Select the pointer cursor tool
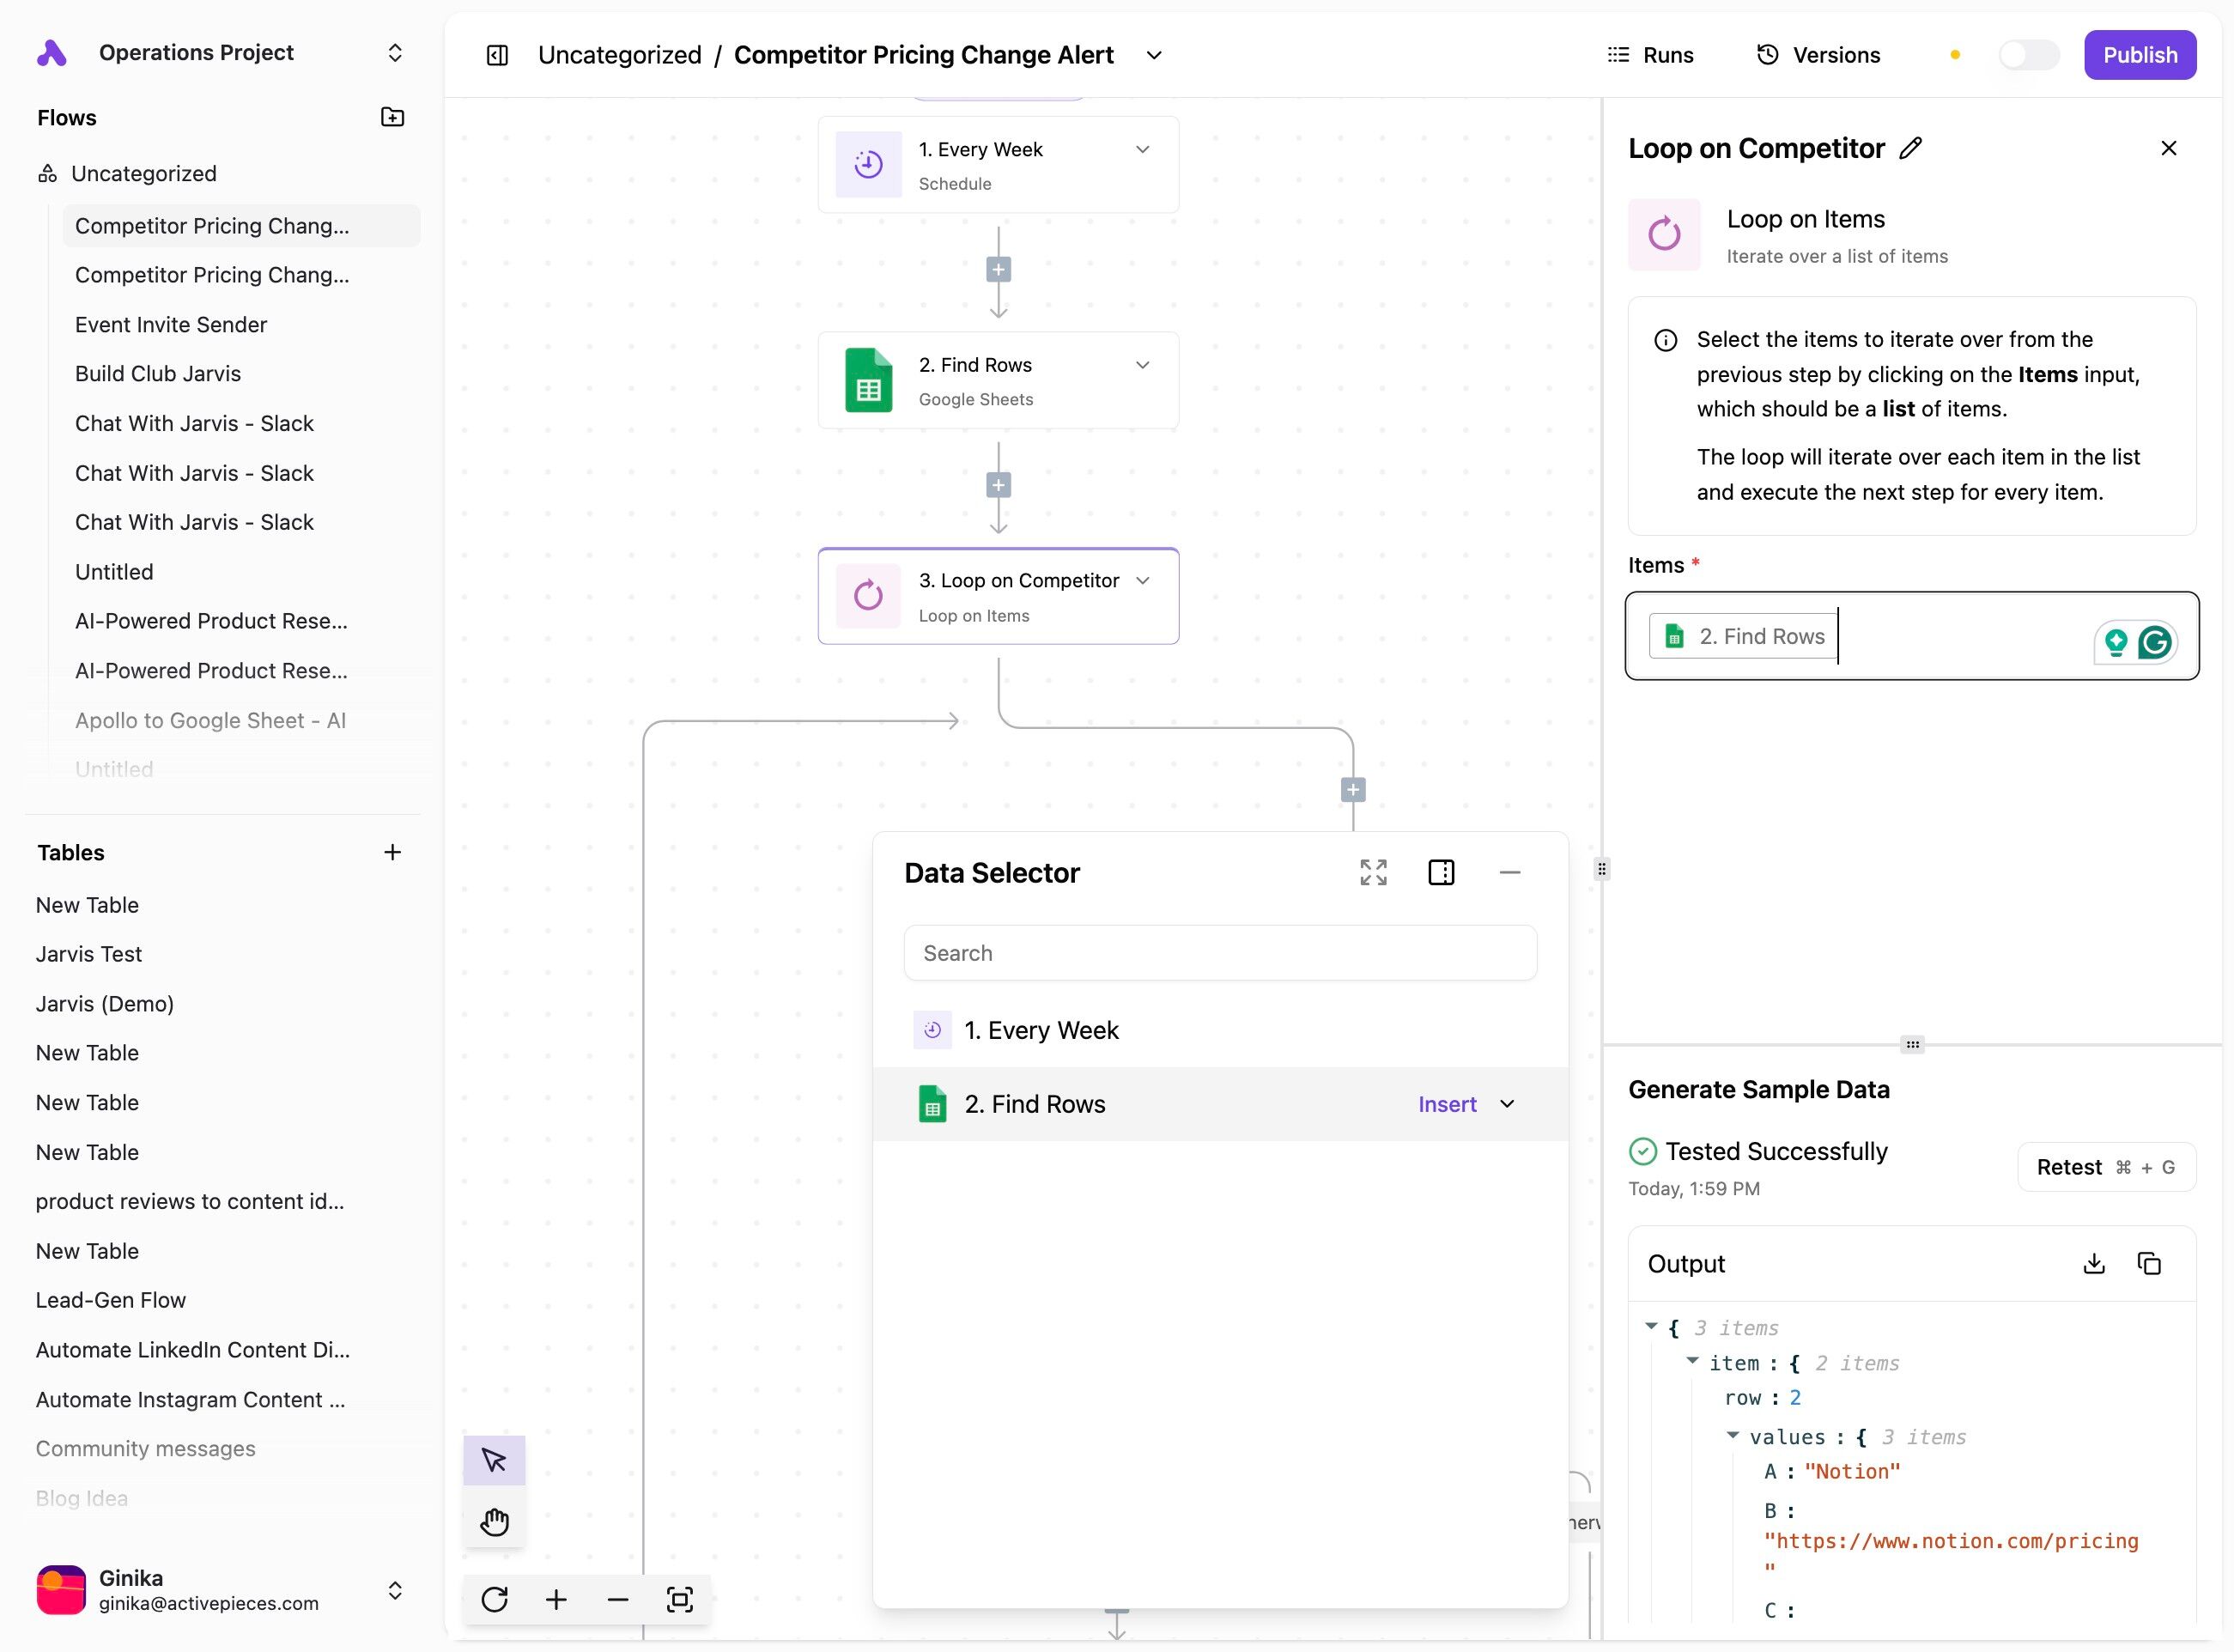The width and height of the screenshot is (2234, 1652). pyautogui.click(x=494, y=1460)
